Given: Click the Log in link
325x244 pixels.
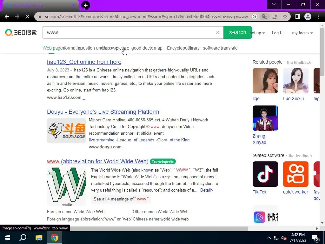Looking at the screenshot, I should [x=278, y=33].
